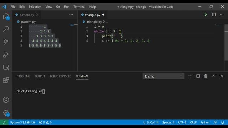The image size is (228, 128).
Task: Create a new terminal with plus icon
Action: (190, 76)
